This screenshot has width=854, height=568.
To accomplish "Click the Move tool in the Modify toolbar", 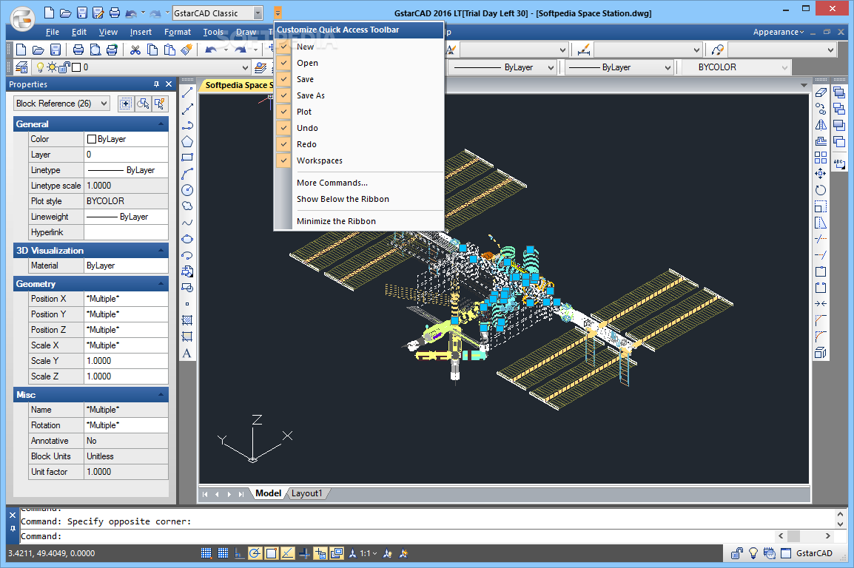I will (821, 174).
